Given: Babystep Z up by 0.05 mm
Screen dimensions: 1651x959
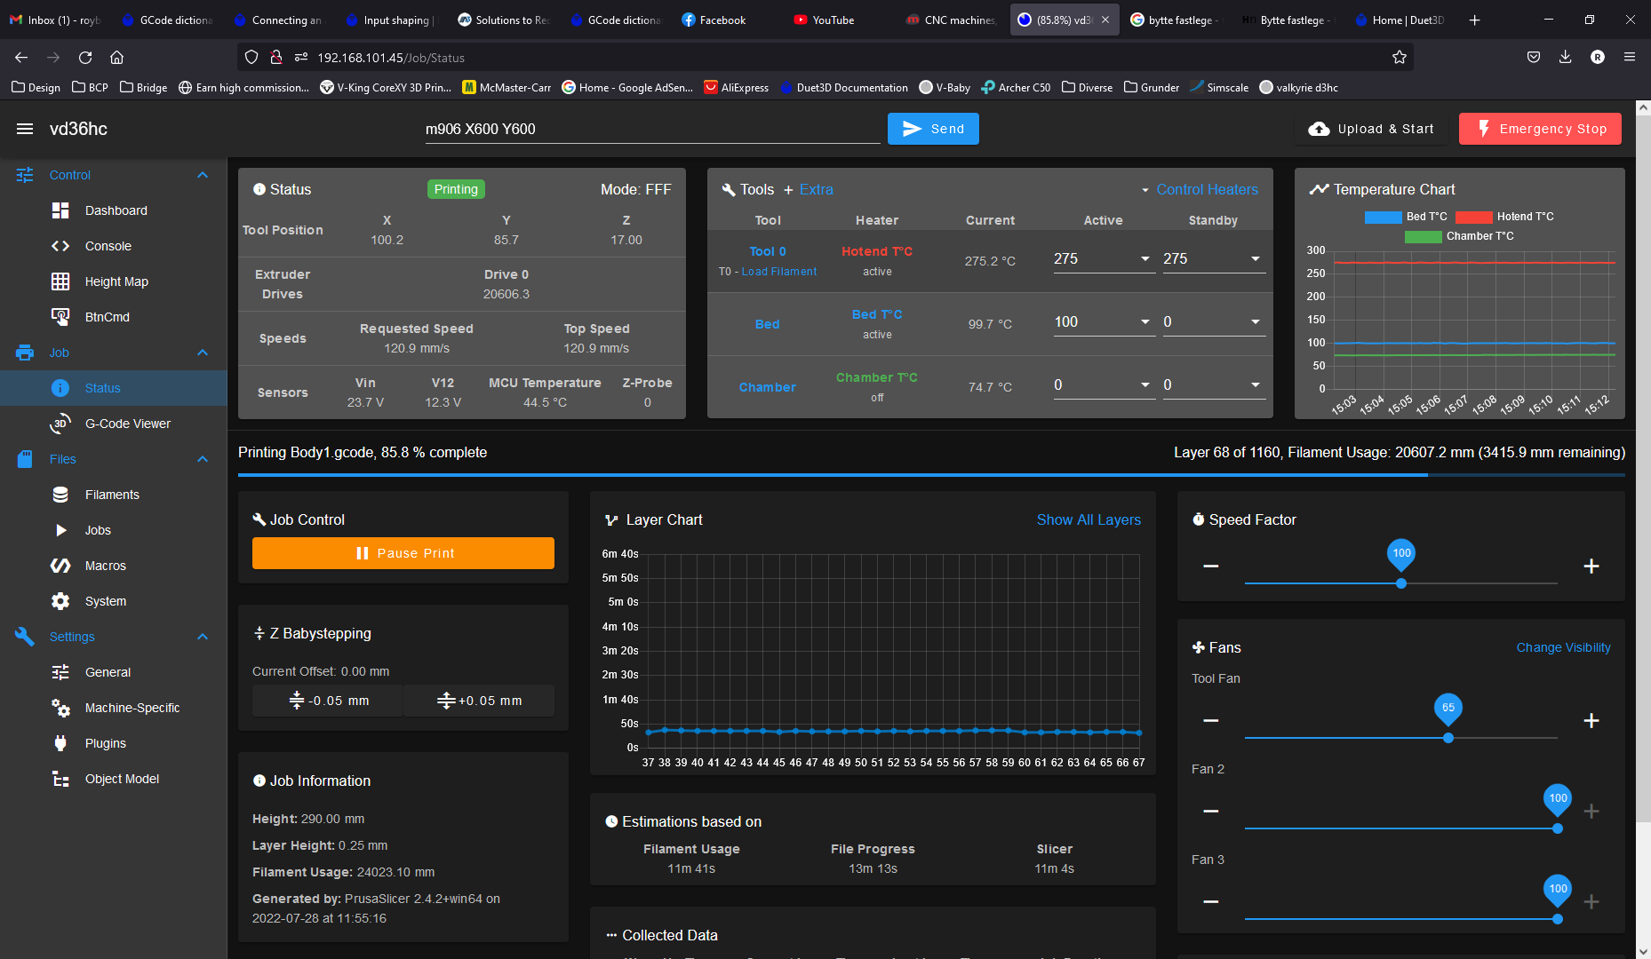Looking at the screenshot, I should [x=479, y=701].
